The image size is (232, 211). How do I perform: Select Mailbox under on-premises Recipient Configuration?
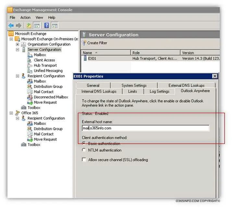tap(40, 81)
